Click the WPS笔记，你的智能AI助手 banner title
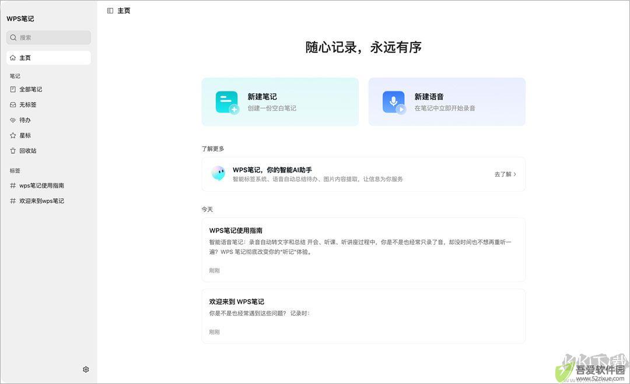Viewport: 630px width, 384px height. pos(272,170)
